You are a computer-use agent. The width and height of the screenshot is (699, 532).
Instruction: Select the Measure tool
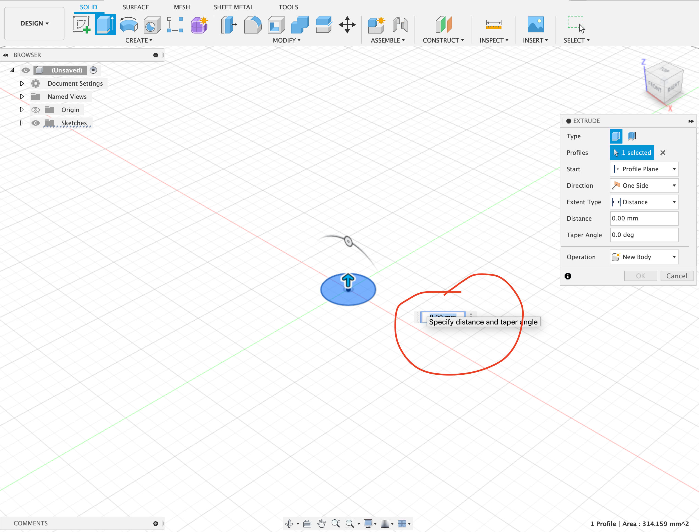tap(494, 25)
